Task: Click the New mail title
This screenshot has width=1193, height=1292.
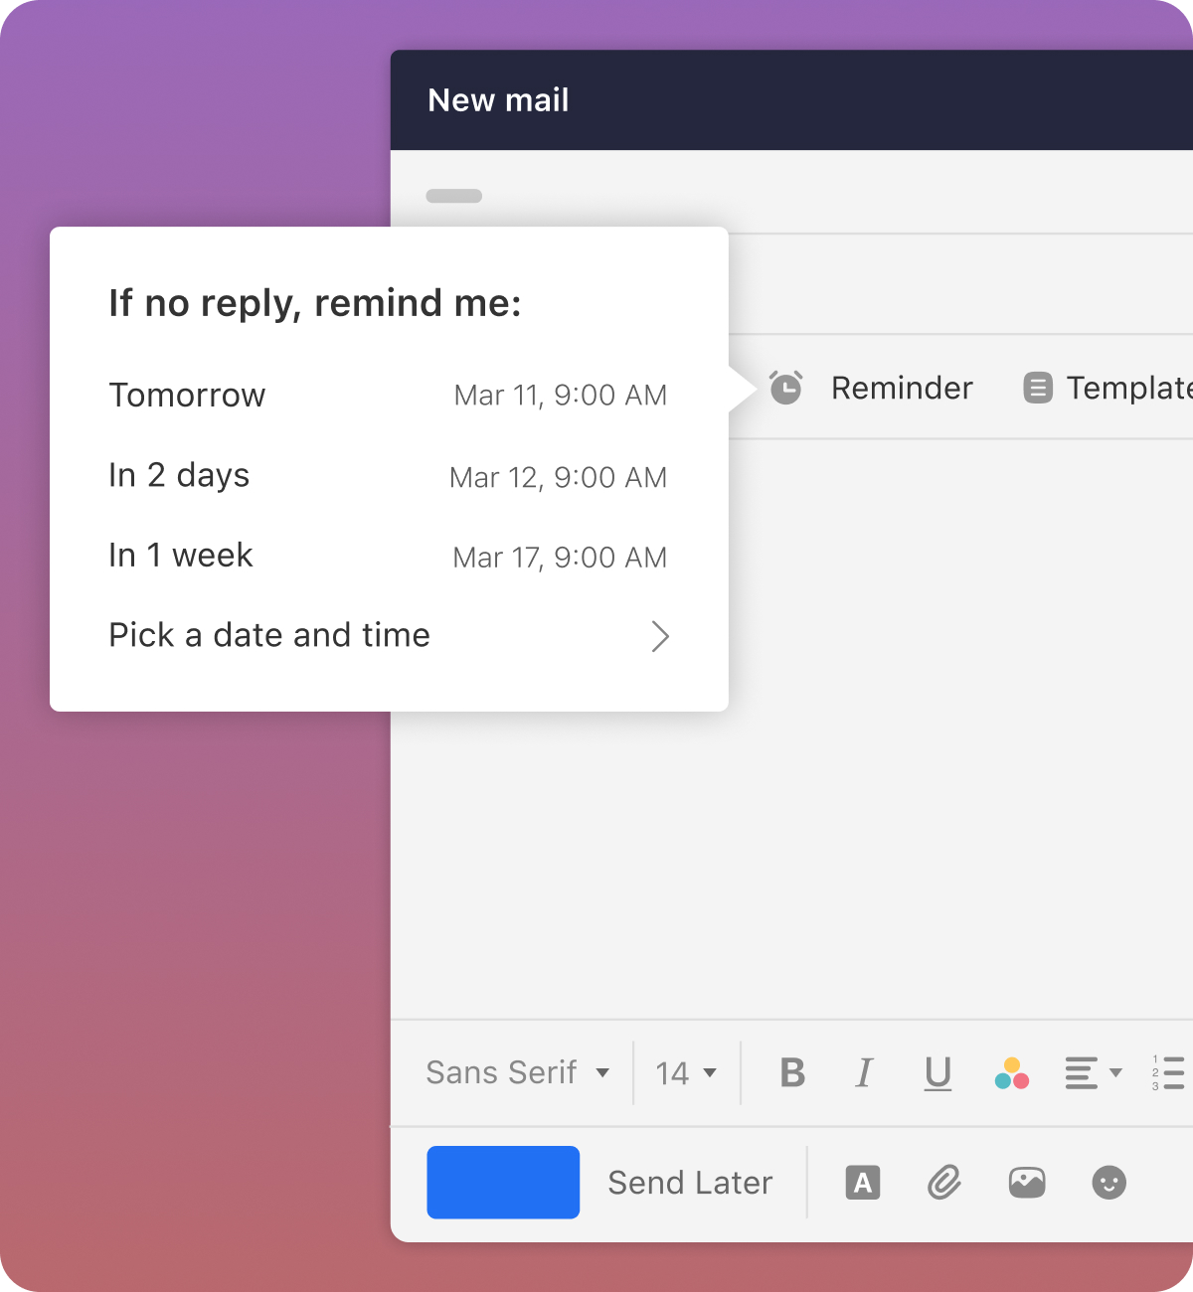Action: pos(498,100)
